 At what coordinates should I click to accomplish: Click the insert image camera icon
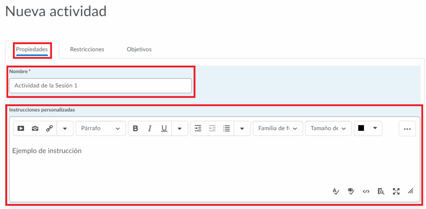pos(35,129)
